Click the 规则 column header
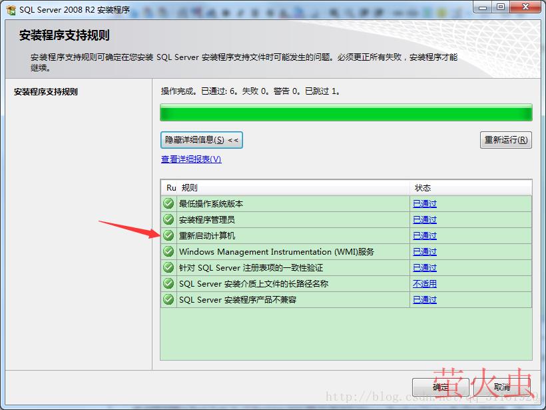The image size is (546, 410). (x=293, y=187)
